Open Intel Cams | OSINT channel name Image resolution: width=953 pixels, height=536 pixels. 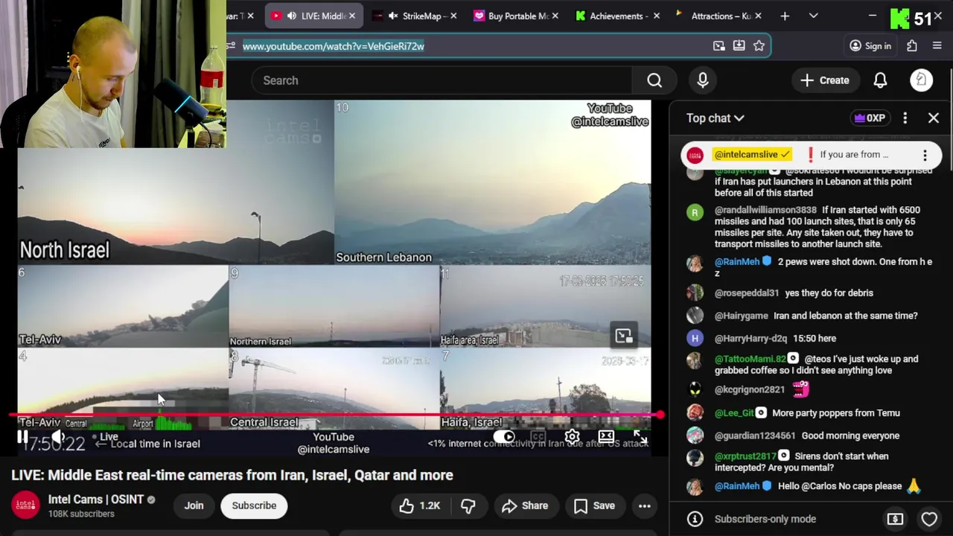[x=96, y=500]
